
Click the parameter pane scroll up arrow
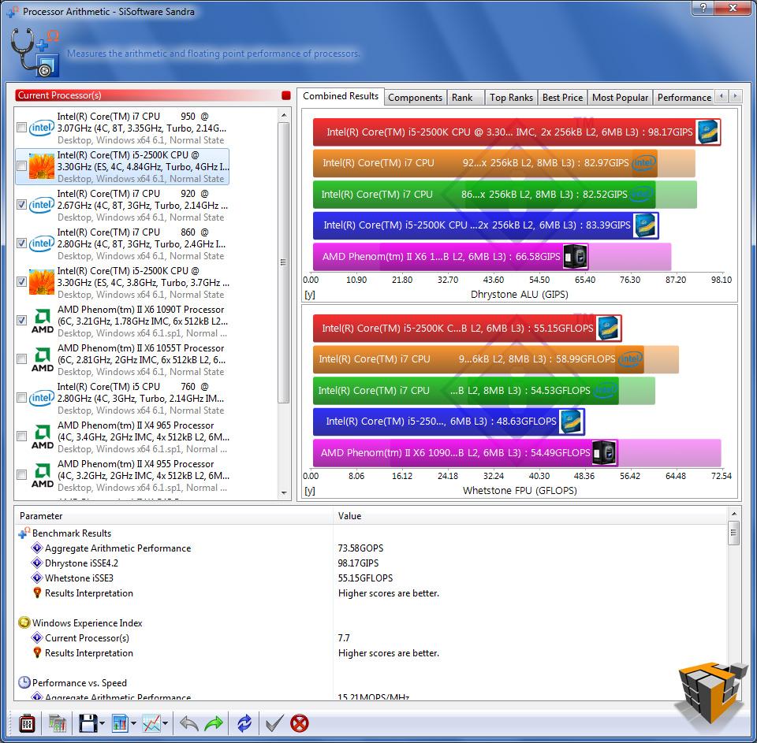pos(734,514)
